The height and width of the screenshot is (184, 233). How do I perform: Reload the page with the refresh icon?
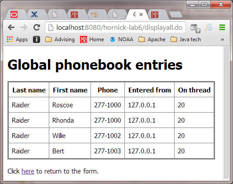[36, 28]
